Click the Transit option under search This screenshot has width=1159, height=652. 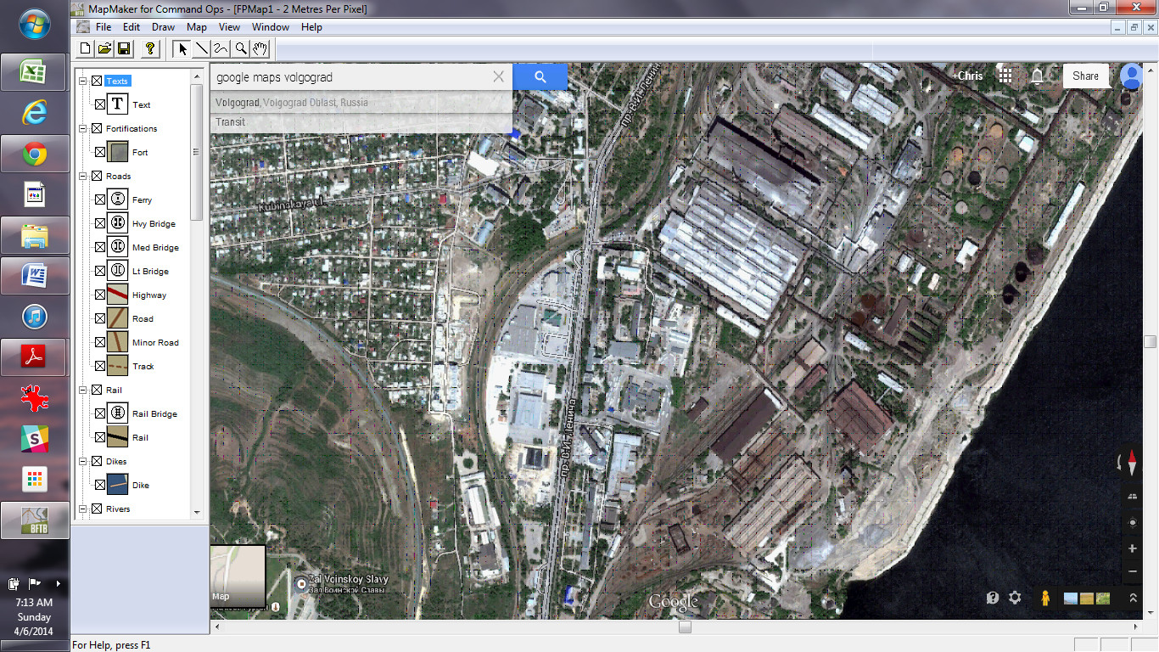tap(230, 122)
